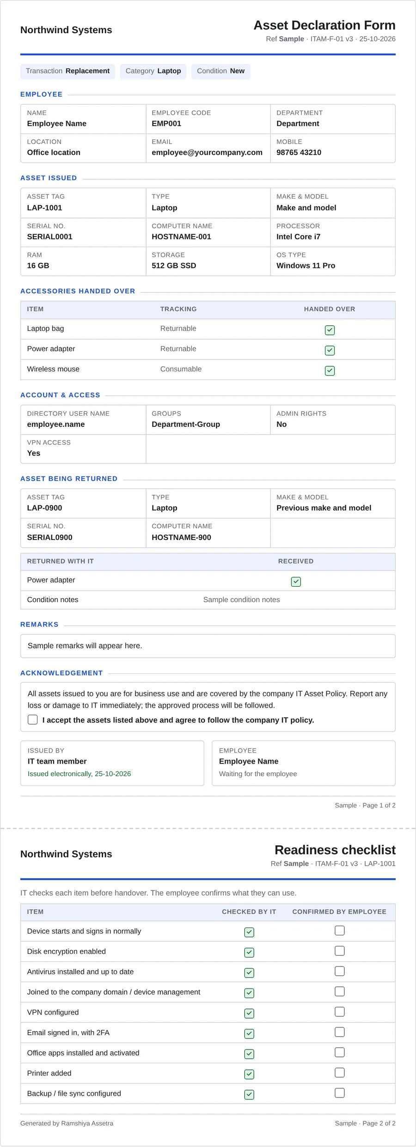Confirm Antivirus installed and up to date employee box
This screenshot has width=416, height=1147.
340,971
